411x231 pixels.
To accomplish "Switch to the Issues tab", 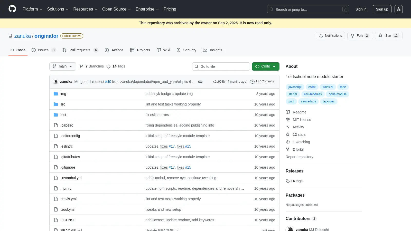I will pos(44,50).
